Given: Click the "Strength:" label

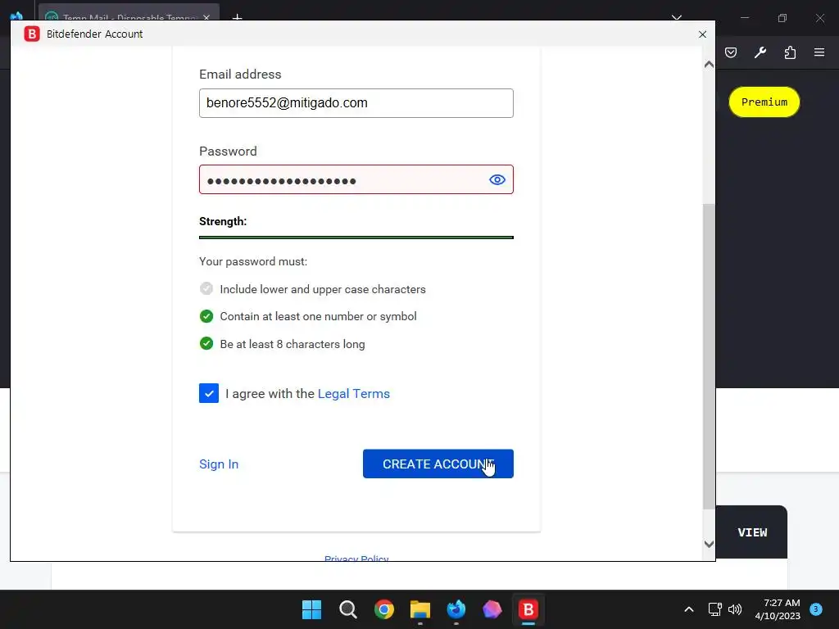Looking at the screenshot, I should [x=223, y=221].
